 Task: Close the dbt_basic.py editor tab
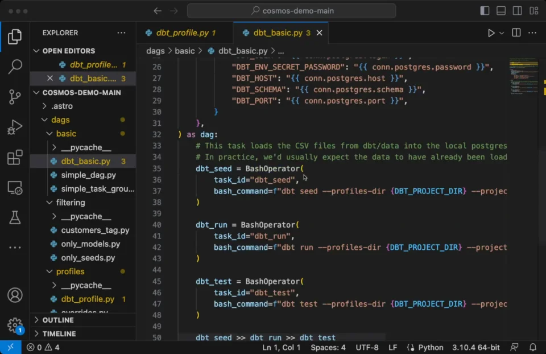click(x=319, y=33)
